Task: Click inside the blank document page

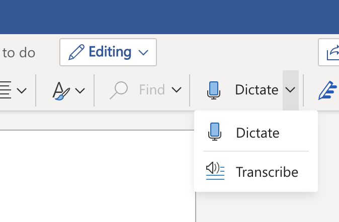Action: coord(97,176)
